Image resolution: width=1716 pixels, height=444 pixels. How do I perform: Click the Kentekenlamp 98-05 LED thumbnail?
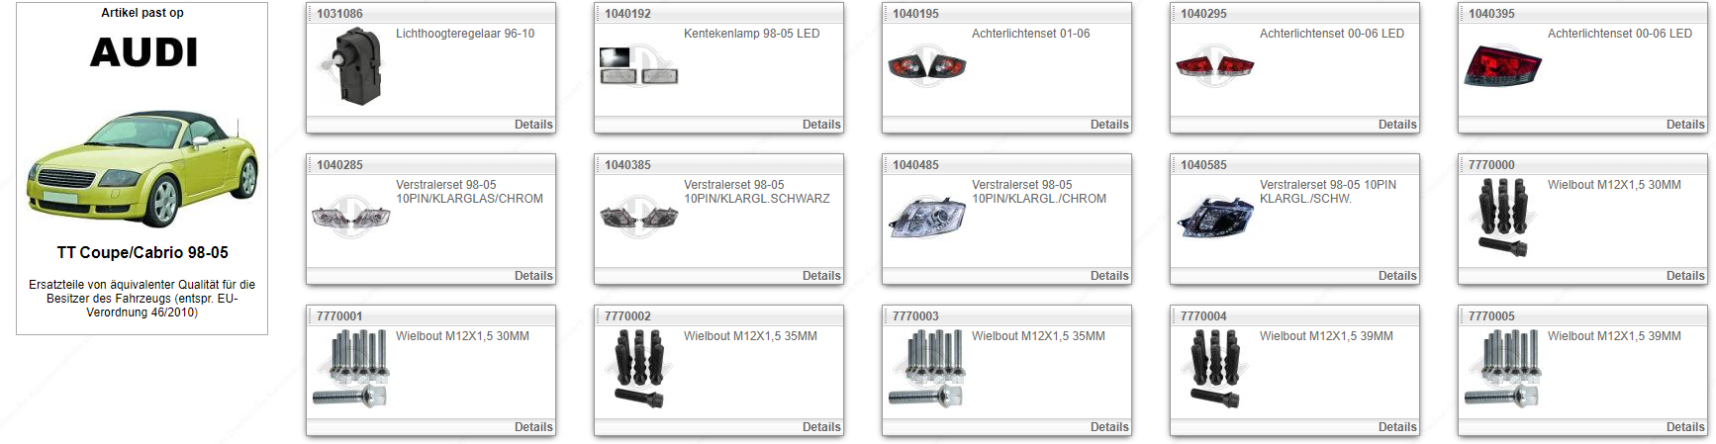click(639, 65)
